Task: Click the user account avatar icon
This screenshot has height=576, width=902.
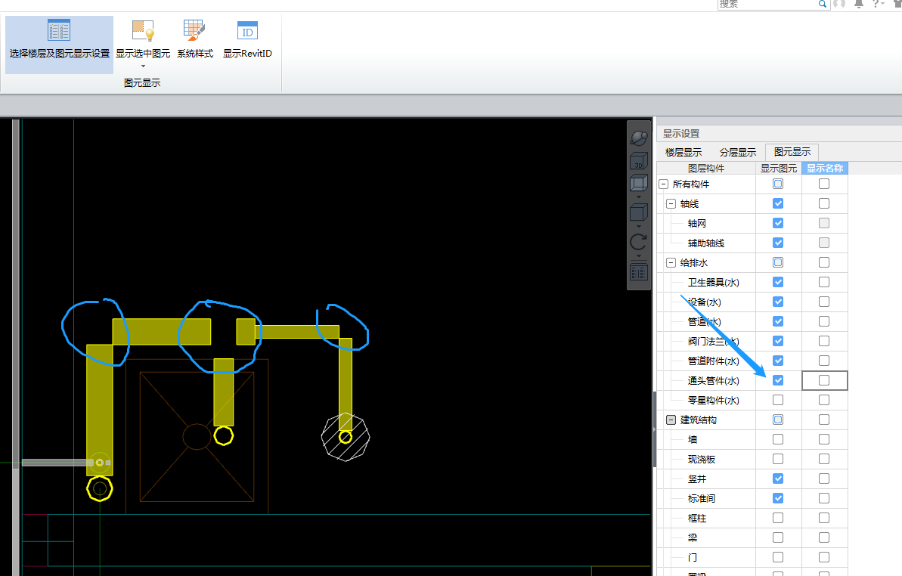Action: [x=839, y=4]
